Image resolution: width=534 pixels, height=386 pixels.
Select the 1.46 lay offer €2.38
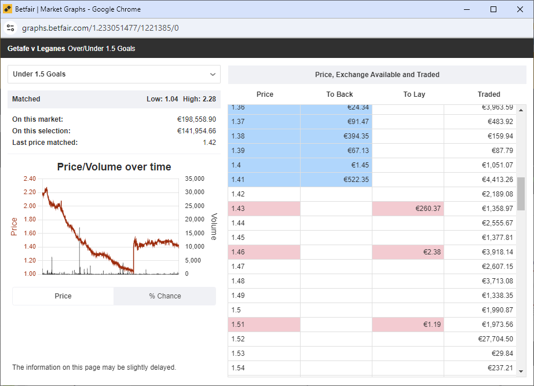408,252
